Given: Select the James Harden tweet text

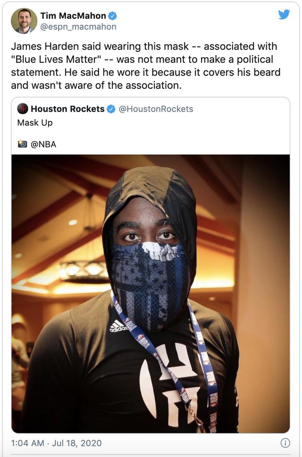Looking at the screenshot, I should [x=146, y=66].
